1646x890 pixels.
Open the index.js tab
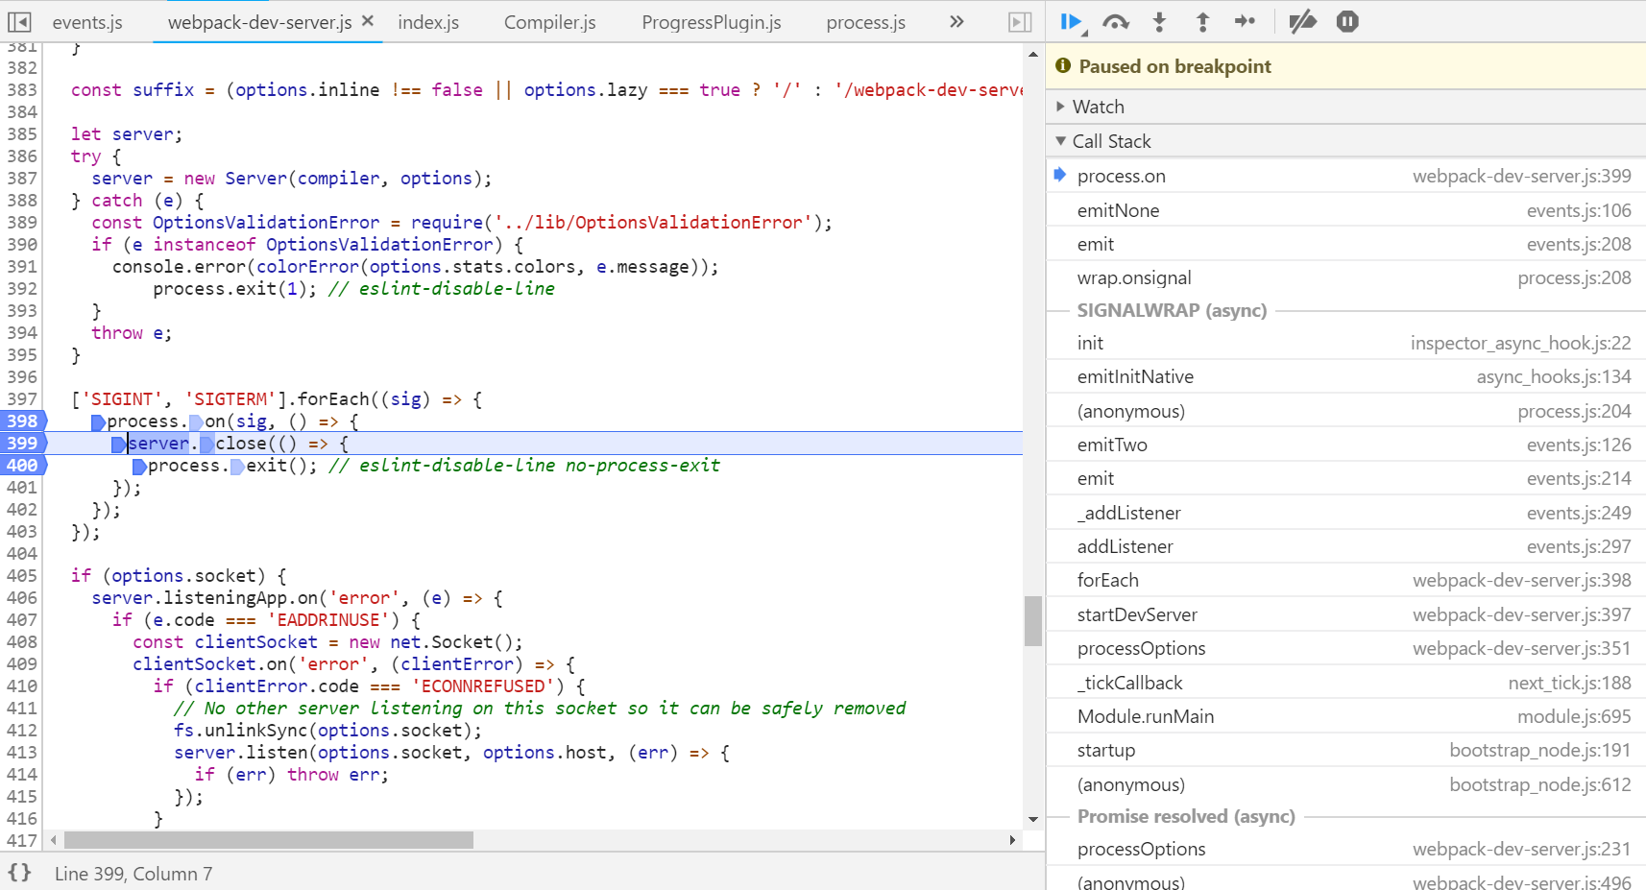[x=428, y=22]
